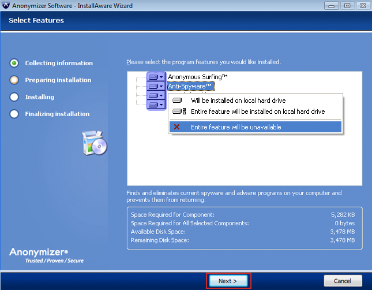Screen dimensions: 372x290
Task: Click the 'Finalizing installation' step indicator
Action: 14,114
